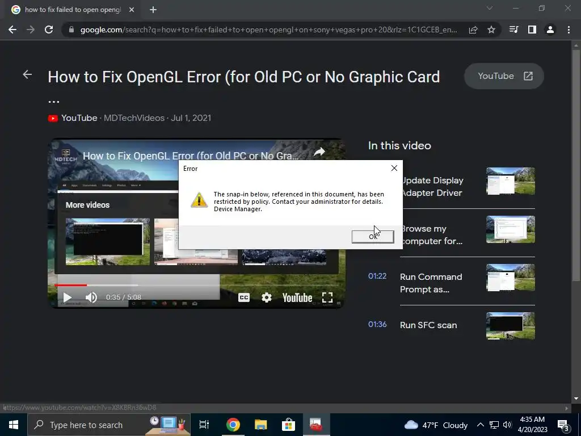Open Chrome media control icon
The image size is (581, 436).
pos(513,30)
